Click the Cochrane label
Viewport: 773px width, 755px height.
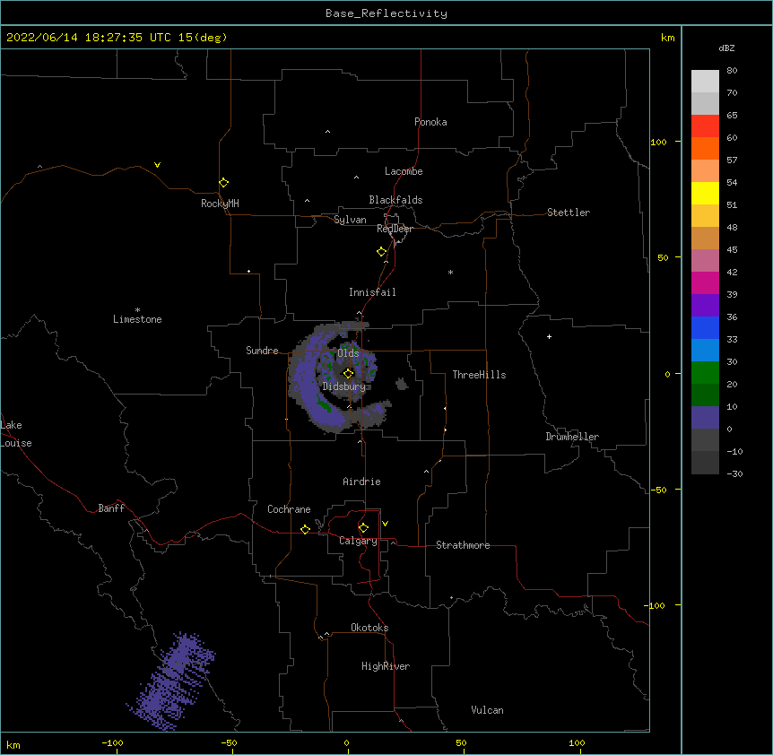(x=289, y=509)
